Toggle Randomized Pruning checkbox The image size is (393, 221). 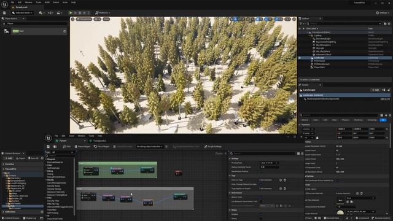pyautogui.click(x=261, y=171)
